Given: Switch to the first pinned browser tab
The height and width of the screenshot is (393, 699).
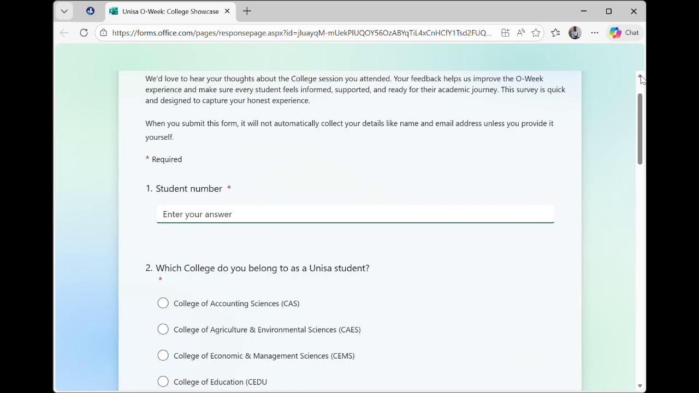Looking at the screenshot, I should pyautogui.click(x=90, y=11).
